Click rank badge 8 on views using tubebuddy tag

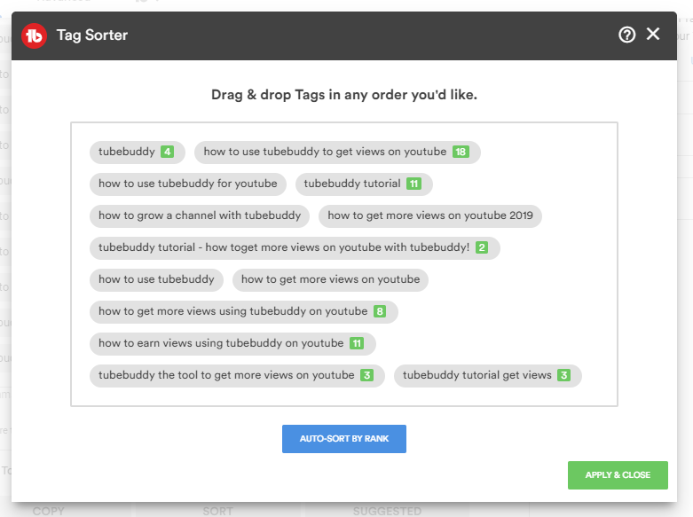tap(380, 311)
